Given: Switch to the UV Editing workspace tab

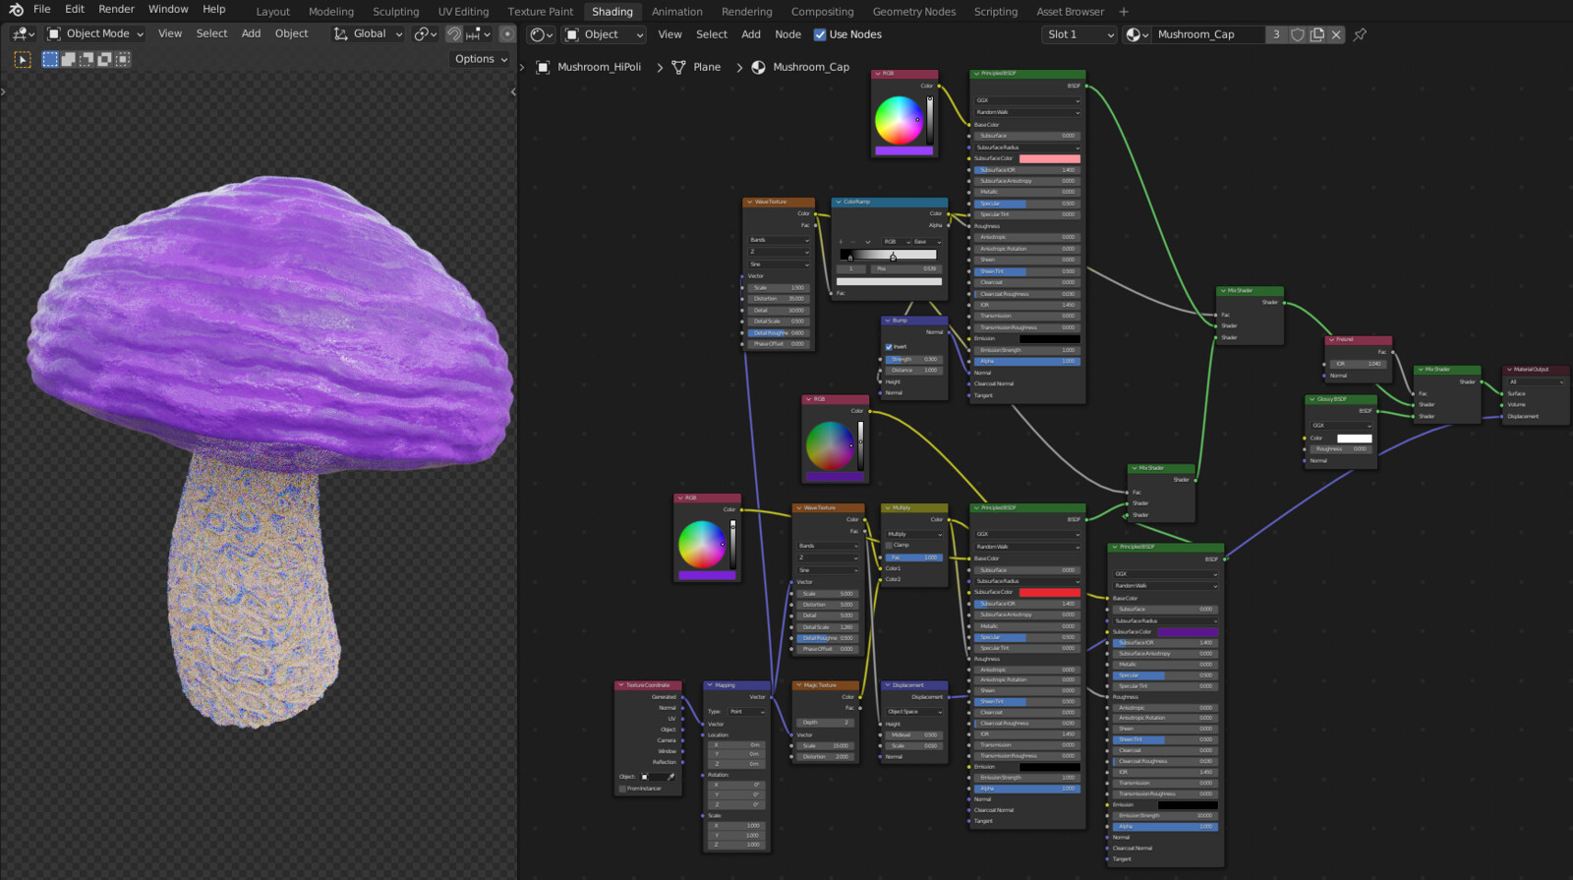Looking at the screenshot, I should tap(463, 12).
